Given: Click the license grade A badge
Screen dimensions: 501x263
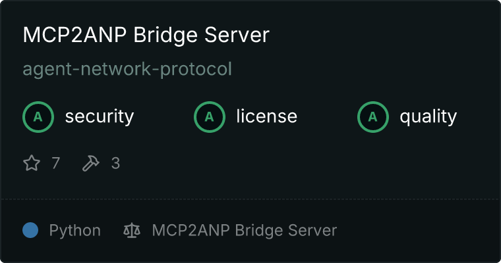Looking at the screenshot, I should 209,117.
